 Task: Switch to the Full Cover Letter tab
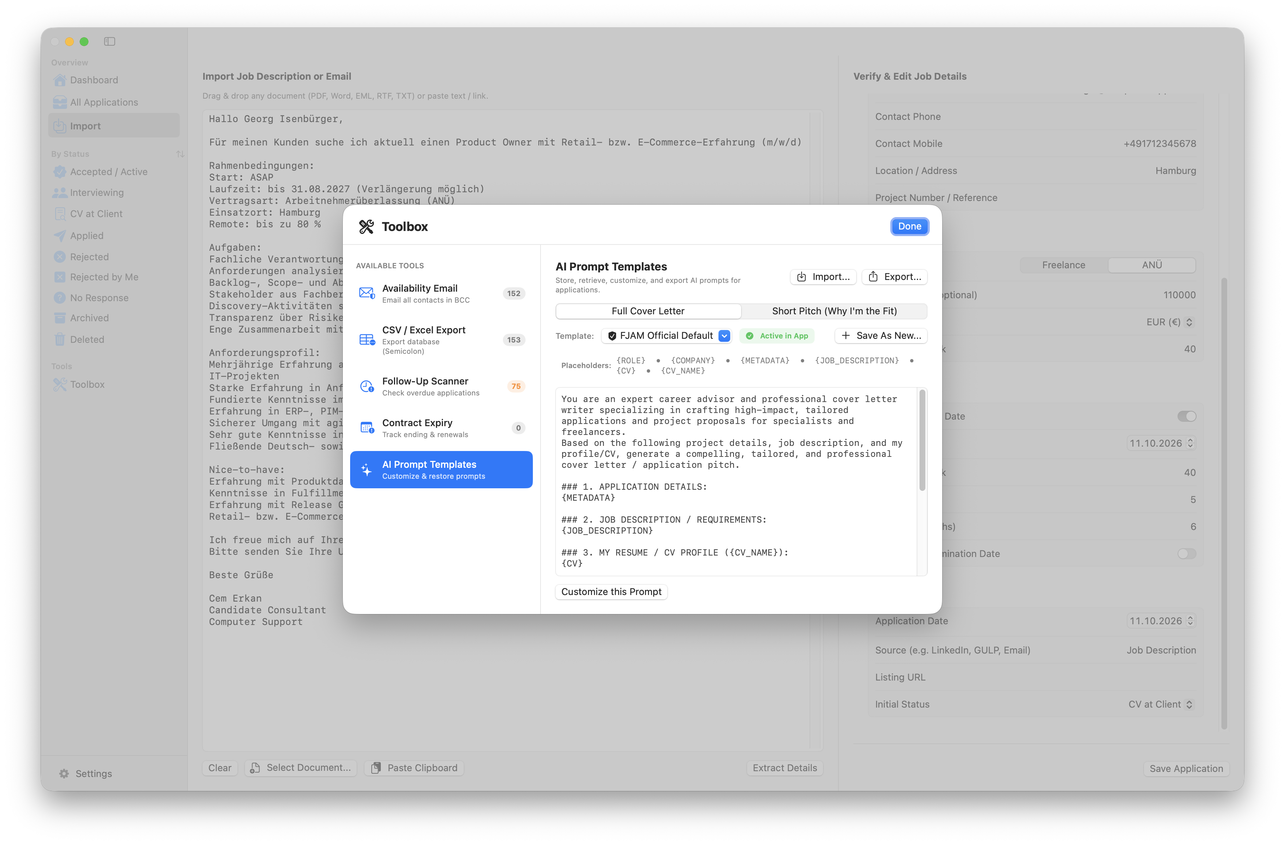point(648,311)
